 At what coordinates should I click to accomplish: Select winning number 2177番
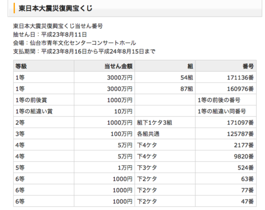(x=244, y=145)
